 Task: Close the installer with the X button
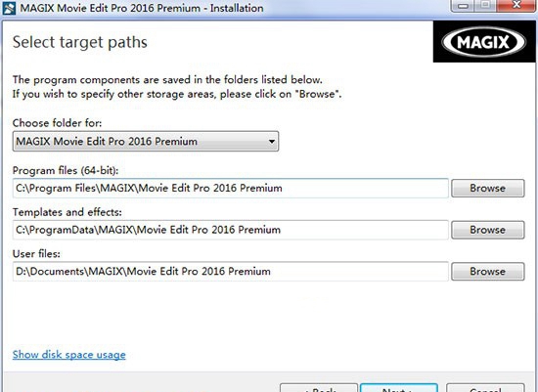[x=516, y=6]
